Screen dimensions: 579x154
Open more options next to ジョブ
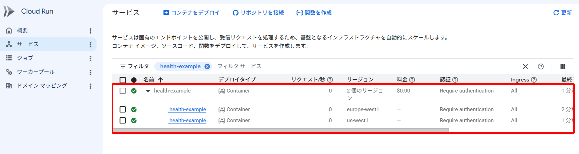pos(91,58)
